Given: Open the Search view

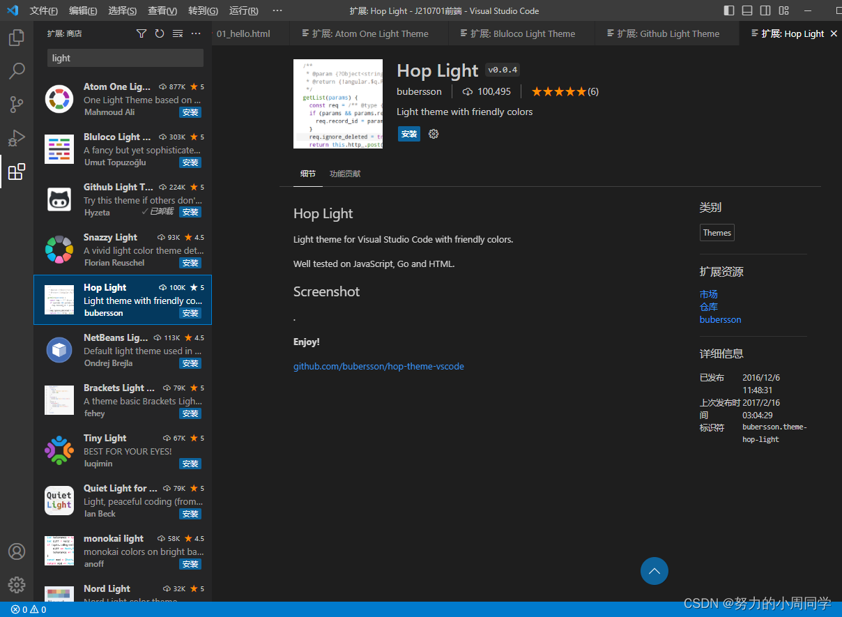Looking at the screenshot, I should coord(16,70).
